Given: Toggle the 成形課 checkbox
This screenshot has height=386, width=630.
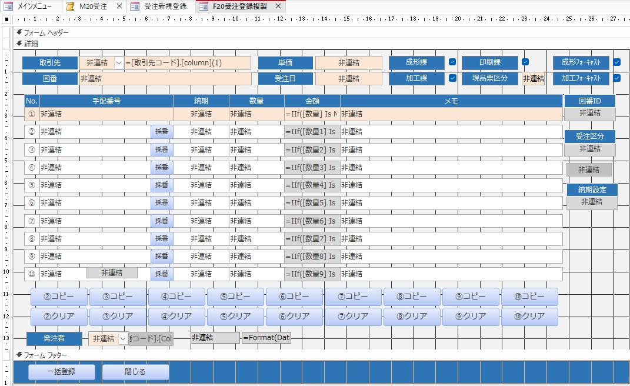Looking at the screenshot, I should (x=452, y=62).
